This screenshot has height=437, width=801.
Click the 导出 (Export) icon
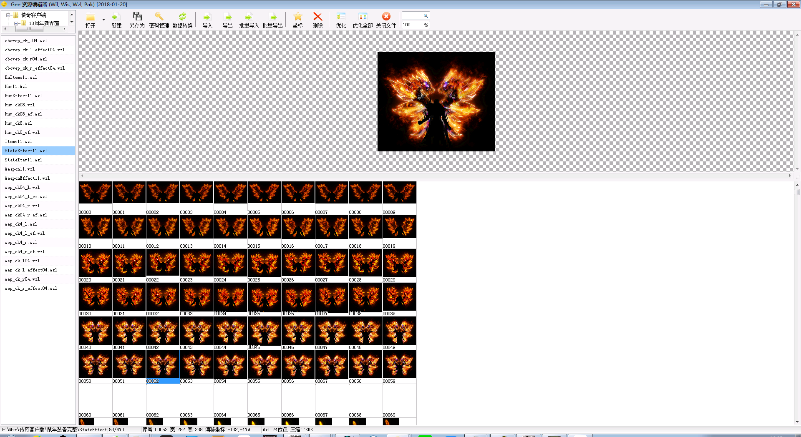pyautogui.click(x=227, y=17)
